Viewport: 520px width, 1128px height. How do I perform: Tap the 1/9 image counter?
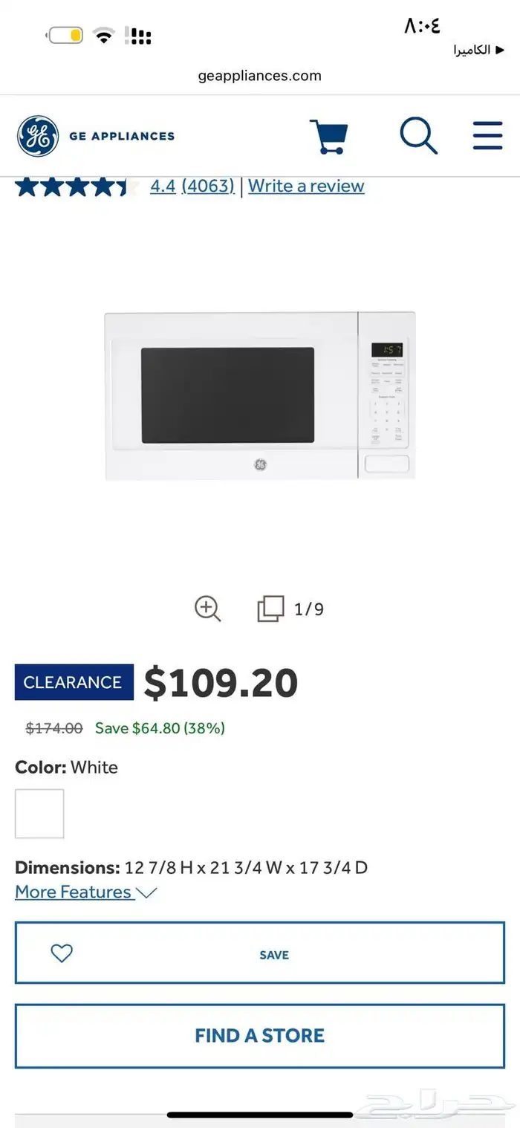pos(309,609)
